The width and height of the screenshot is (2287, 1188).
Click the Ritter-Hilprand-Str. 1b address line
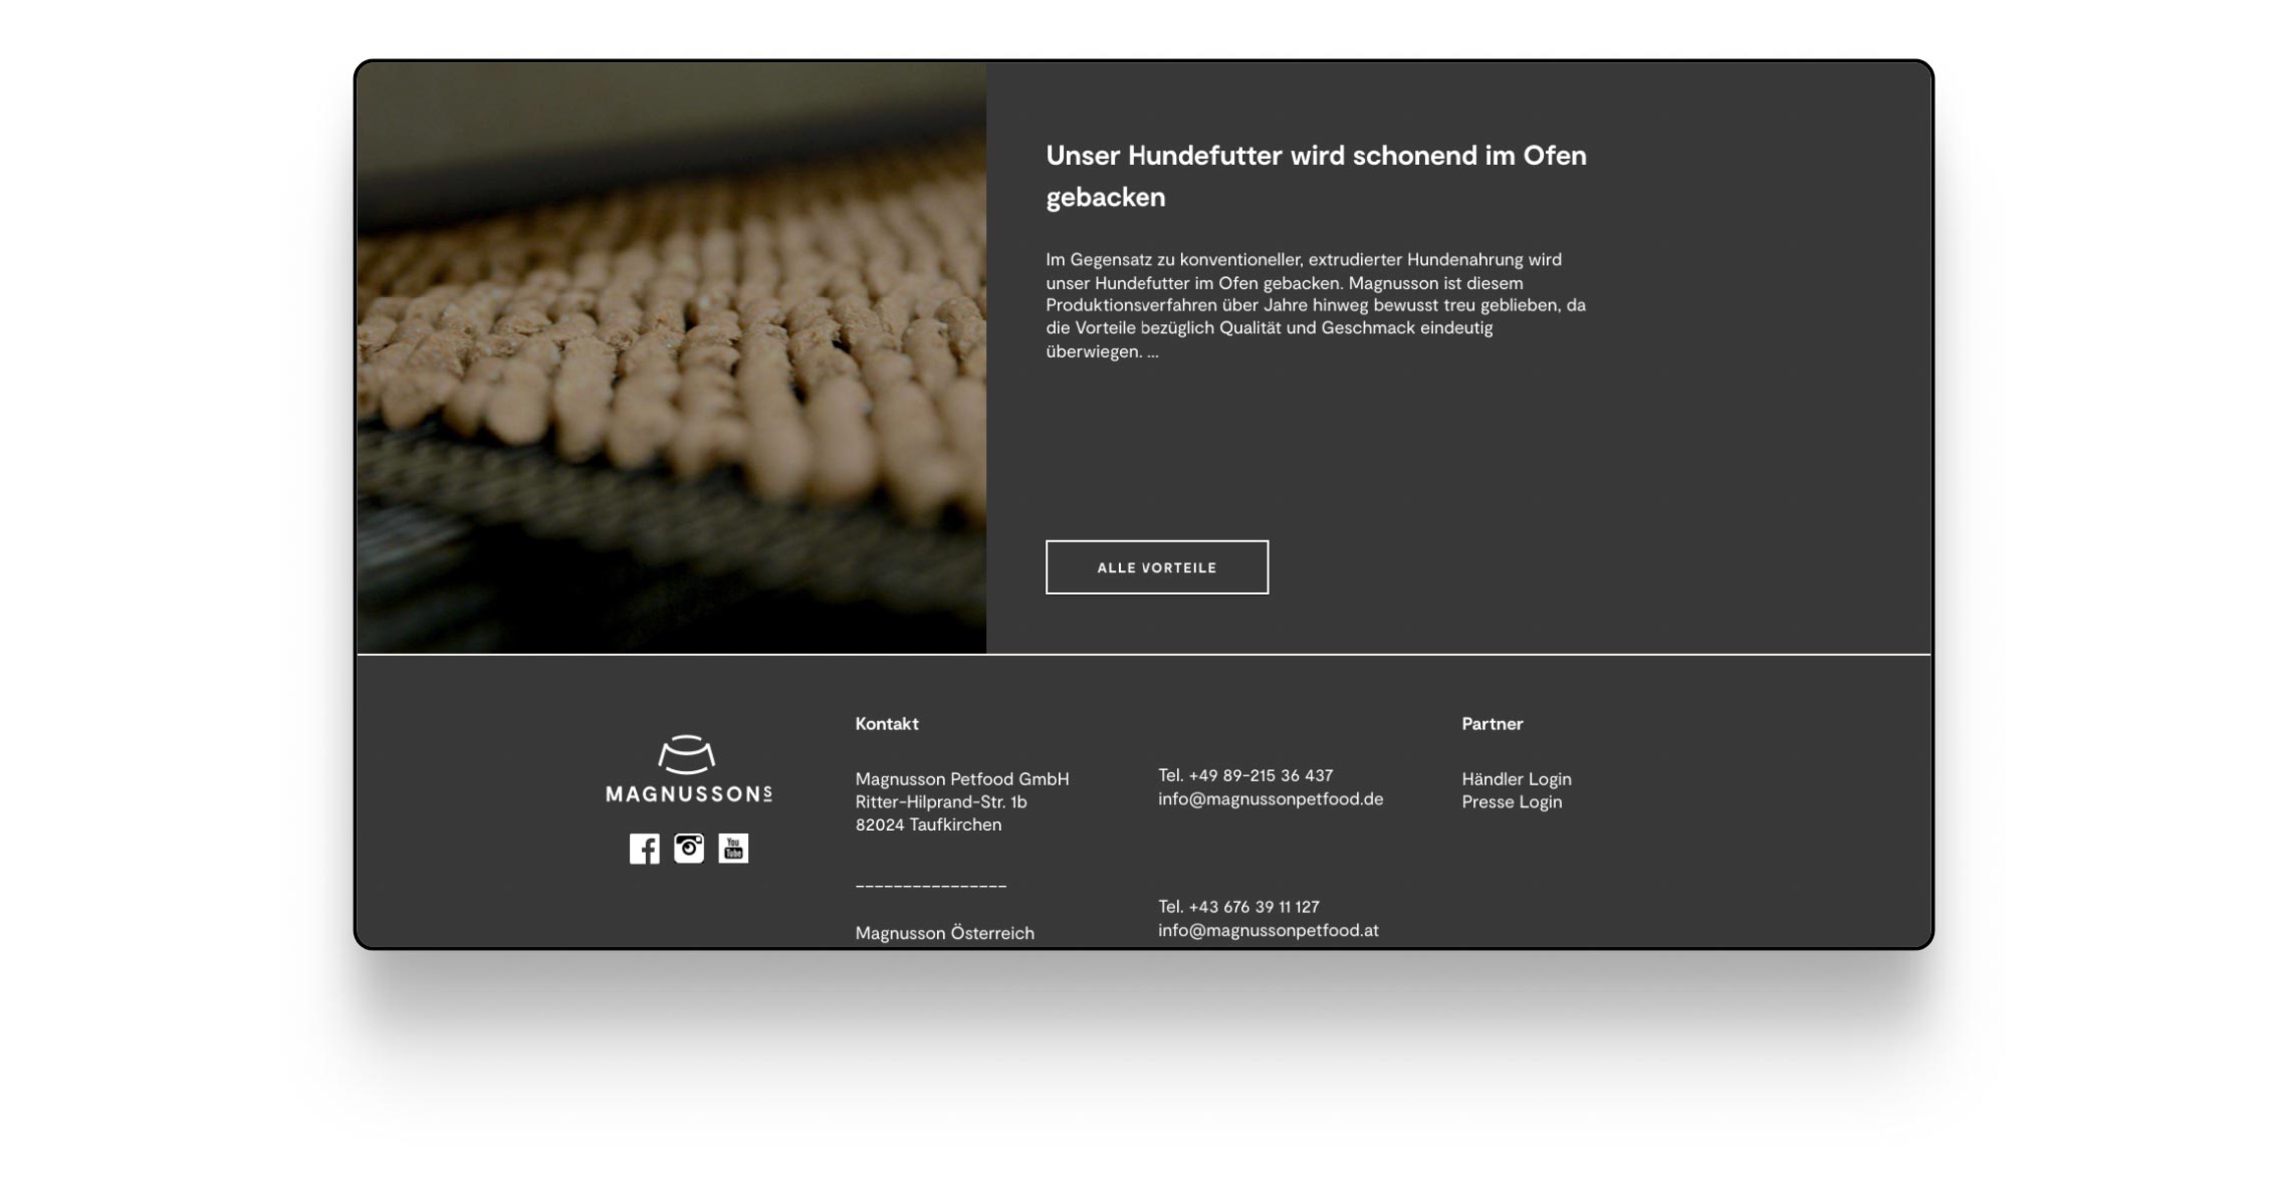(940, 802)
